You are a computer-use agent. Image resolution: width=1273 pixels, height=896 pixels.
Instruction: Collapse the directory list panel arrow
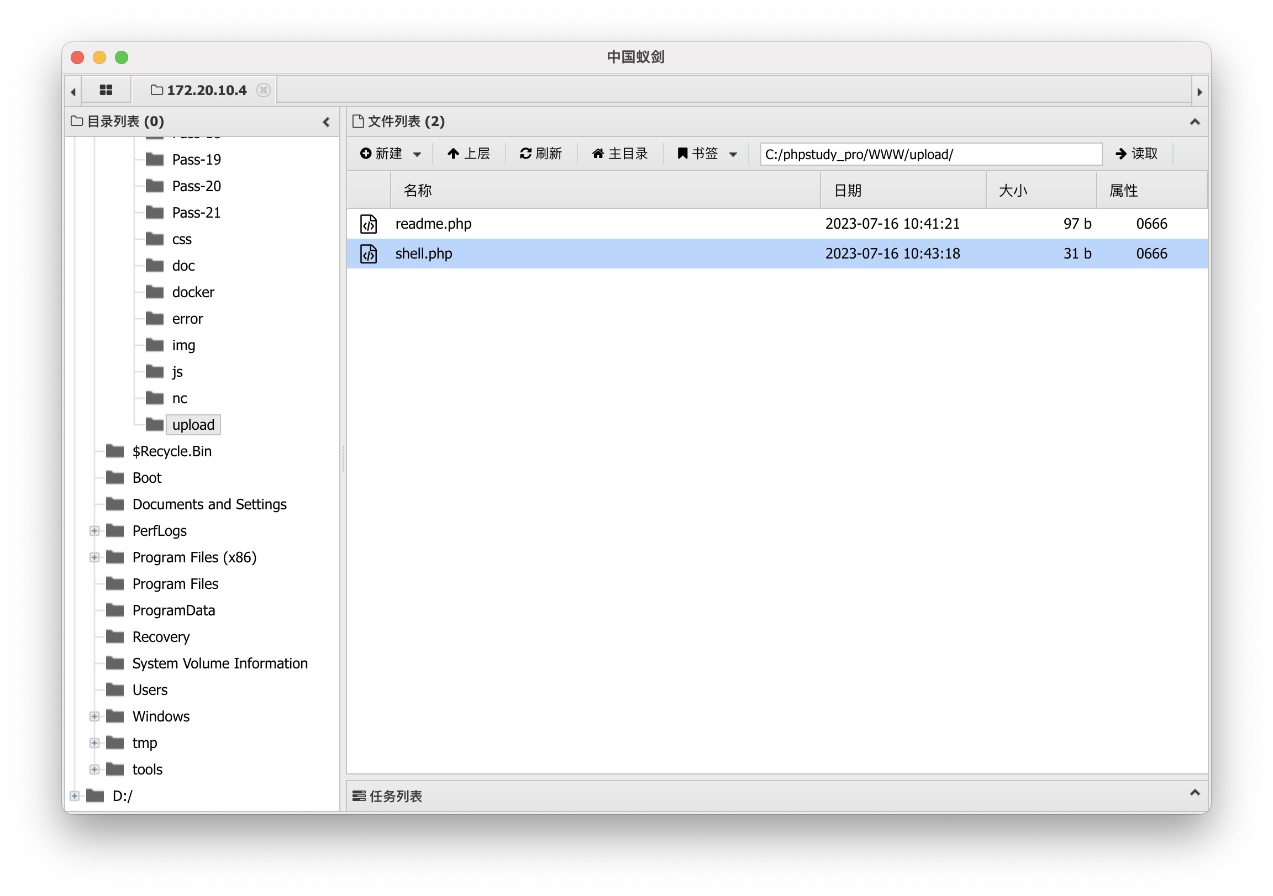coord(326,122)
